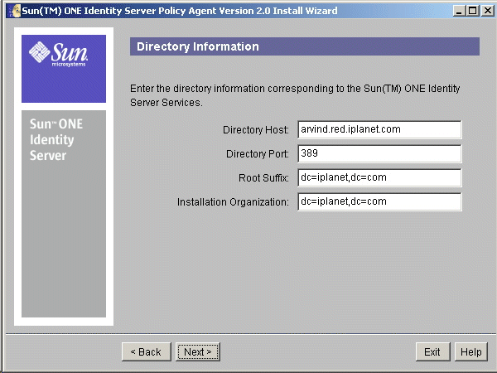This screenshot has height=373, width=497.
Task: Click the Directory Information heading
Action: (x=198, y=46)
